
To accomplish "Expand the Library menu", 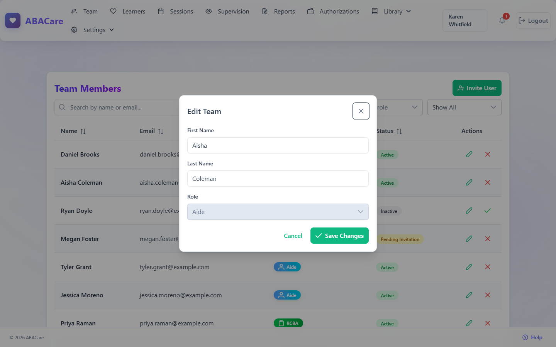I will point(391,11).
